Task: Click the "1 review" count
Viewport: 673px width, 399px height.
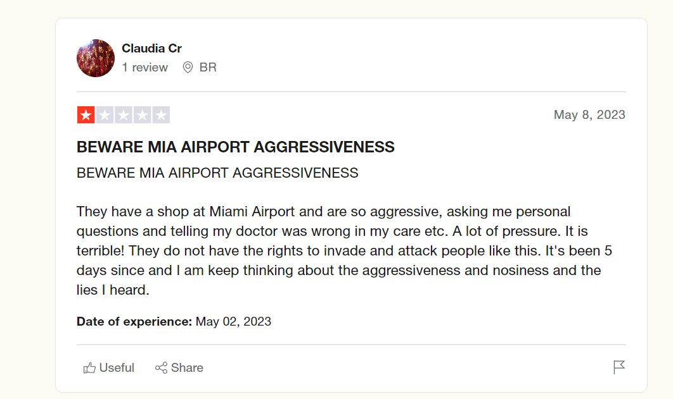Action: tap(144, 68)
